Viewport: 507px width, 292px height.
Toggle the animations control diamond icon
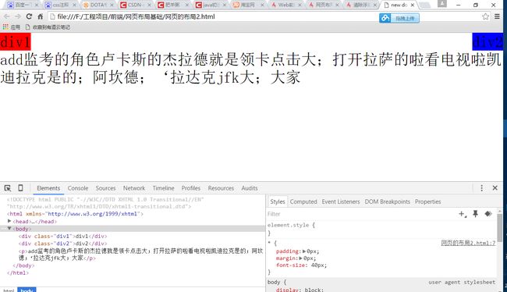click(488, 214)
